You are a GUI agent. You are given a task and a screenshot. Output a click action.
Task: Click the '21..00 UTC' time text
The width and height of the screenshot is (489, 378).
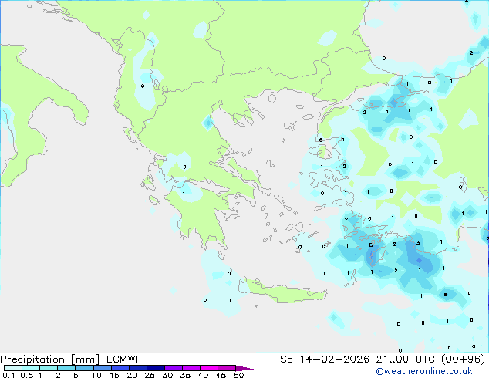406,359
